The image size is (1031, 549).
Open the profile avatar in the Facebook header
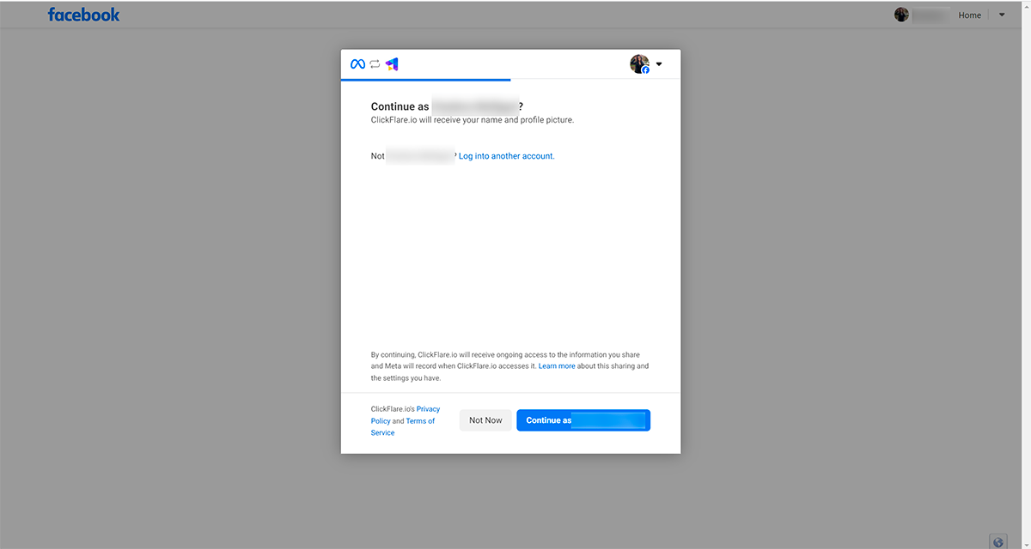[901, 15]
